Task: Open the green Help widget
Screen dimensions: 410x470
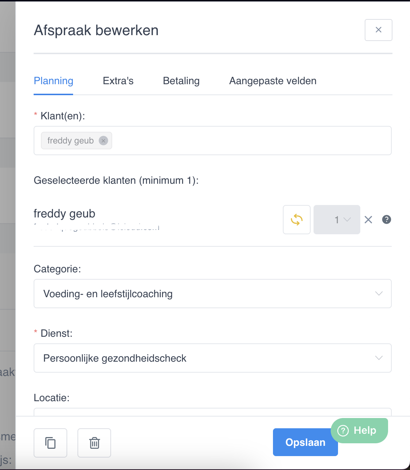Action: point(359,430)
